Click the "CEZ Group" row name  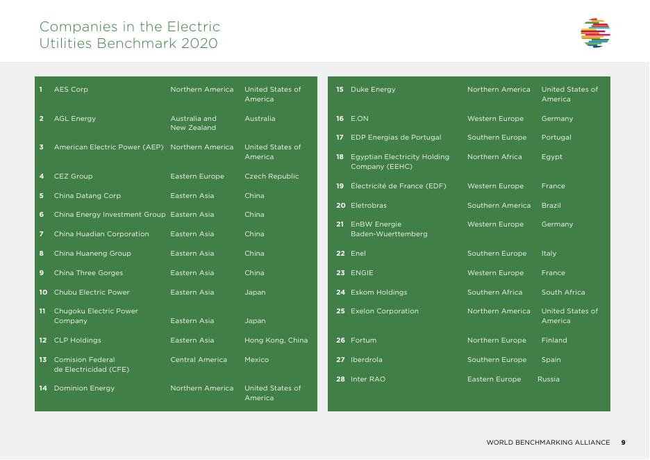[73, 176]
